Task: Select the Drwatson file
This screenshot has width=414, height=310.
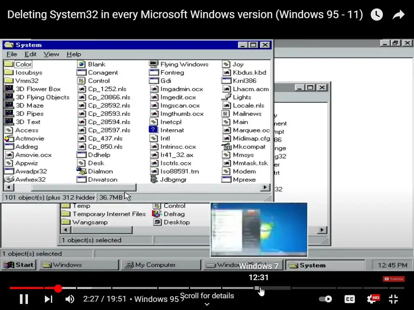Action: [97, 179]
